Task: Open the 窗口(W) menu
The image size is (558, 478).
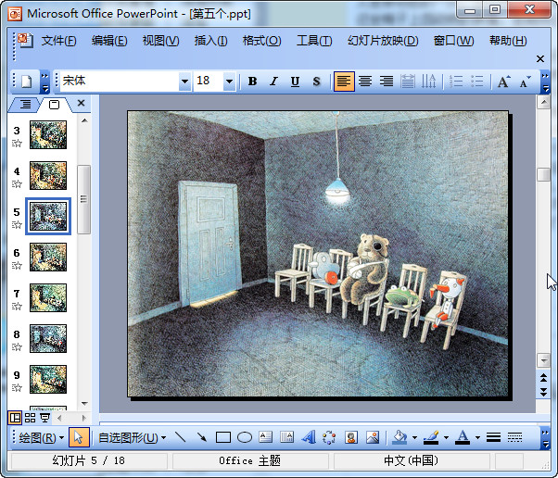Action: pos(454,41)
